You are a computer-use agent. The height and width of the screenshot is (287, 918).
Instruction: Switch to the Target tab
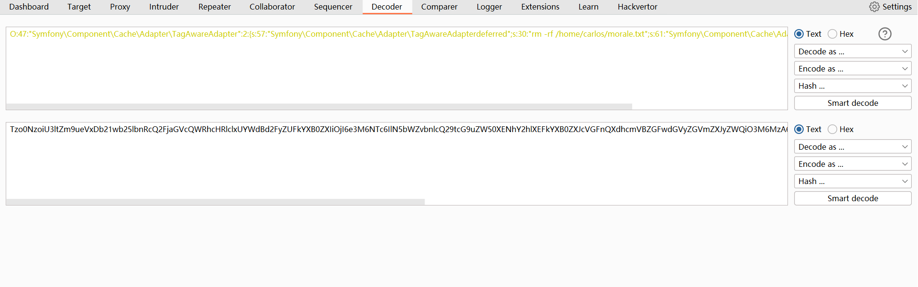79,7
